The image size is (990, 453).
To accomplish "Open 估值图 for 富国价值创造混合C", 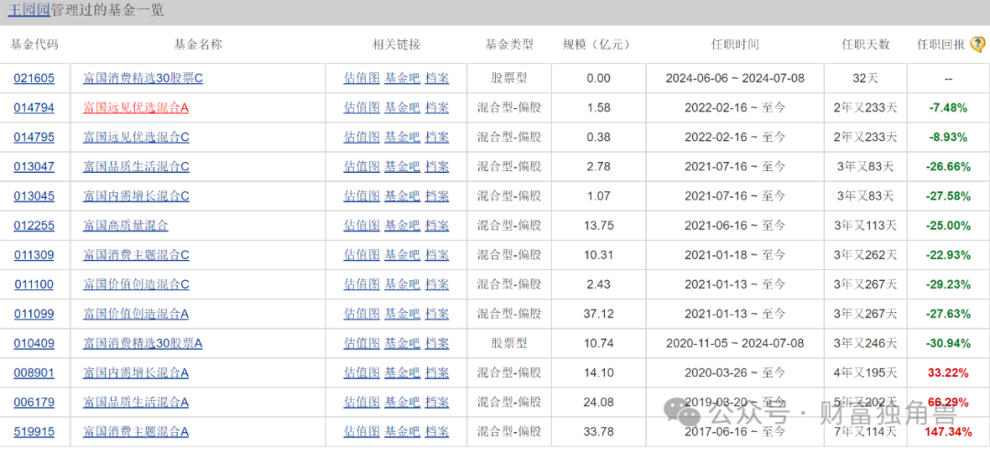I will (x=362, y=285).
